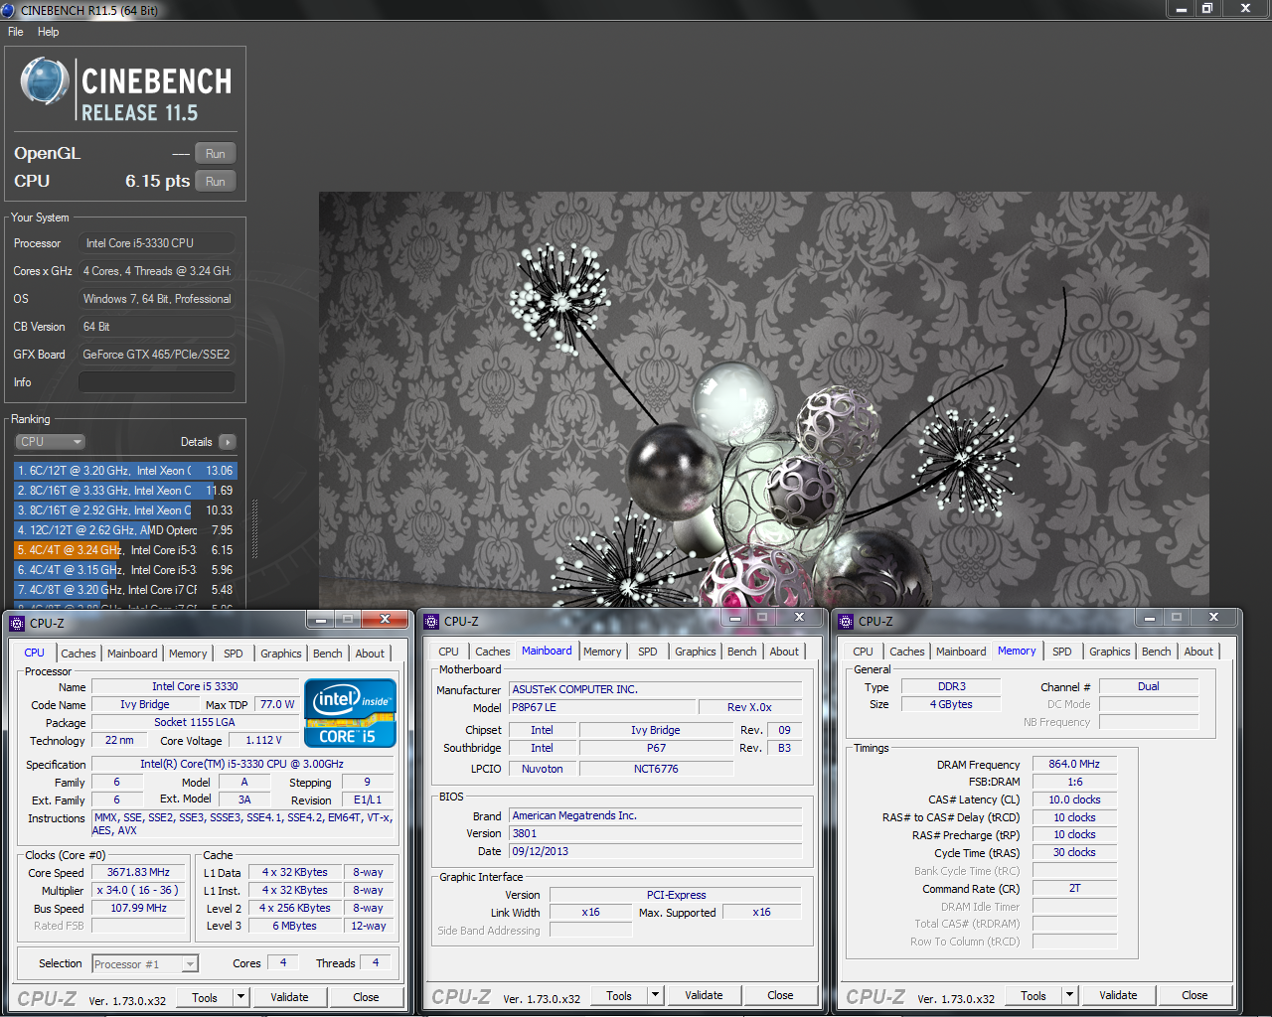This screenshot has width=1272, height=1017.
Task: Click the Cinebench logo icon
Action: pyautogui.click(x=45, y=81)
